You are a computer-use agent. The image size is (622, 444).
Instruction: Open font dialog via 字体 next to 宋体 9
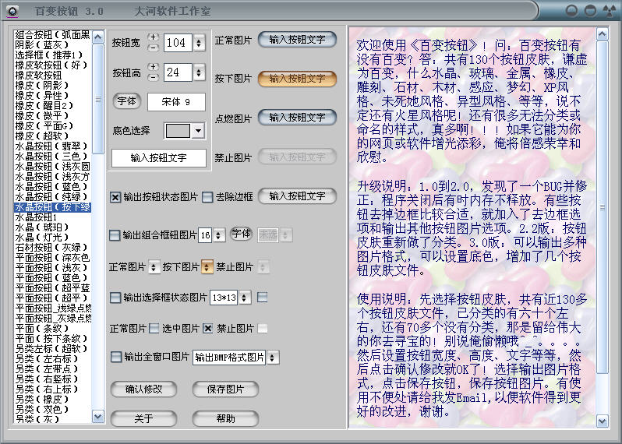pyautogui.click(x=126, y=101)
